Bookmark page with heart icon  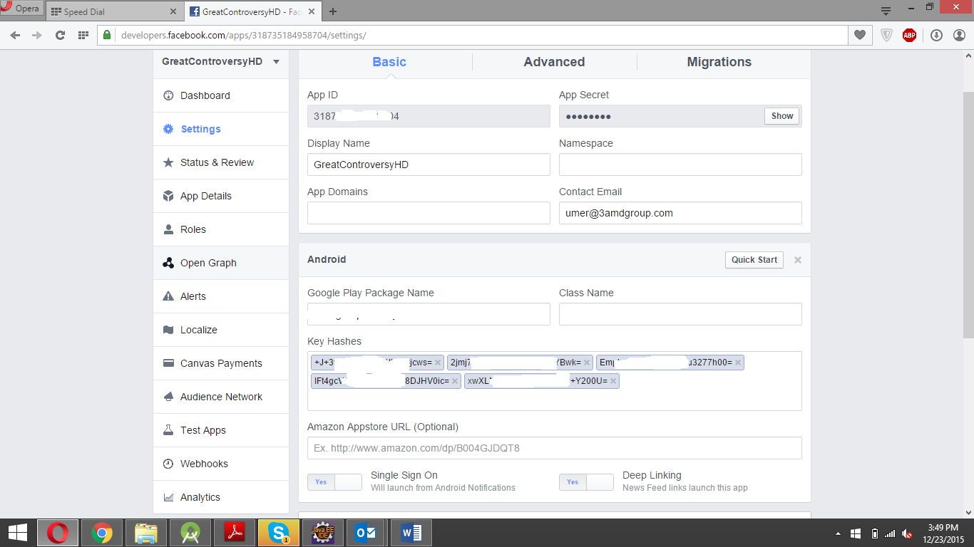tap(860, 35)
